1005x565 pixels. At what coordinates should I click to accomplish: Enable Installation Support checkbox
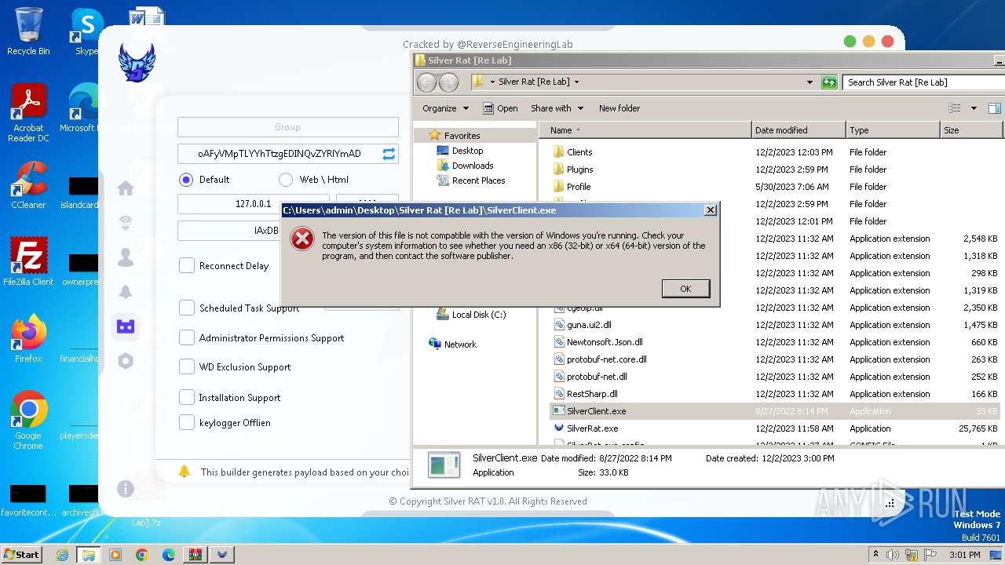(187, 398)
